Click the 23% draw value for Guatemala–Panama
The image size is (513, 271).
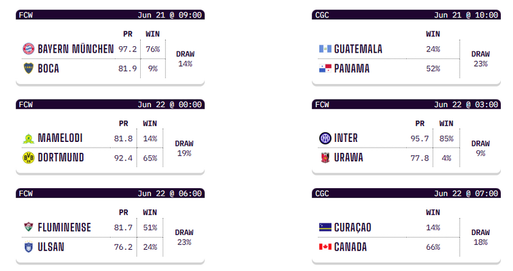point(480,64)
